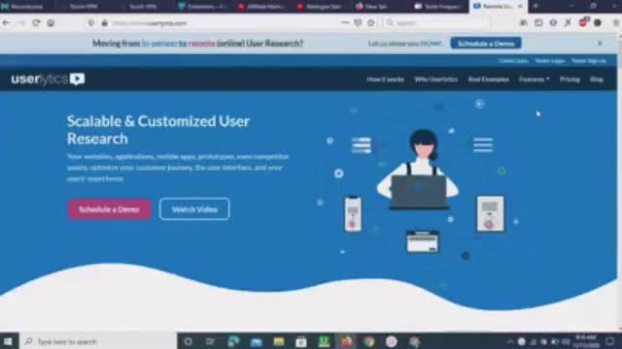Open the browser hamburger menu
Image resolution: width=622 pixels, height=349 pixels.
coord(616,23)
